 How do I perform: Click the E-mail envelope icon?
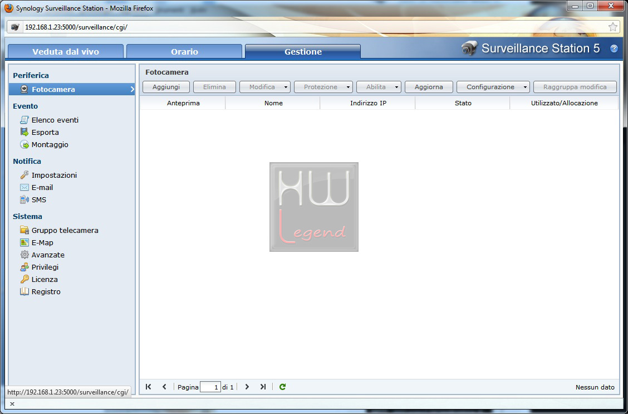(24, 188)
